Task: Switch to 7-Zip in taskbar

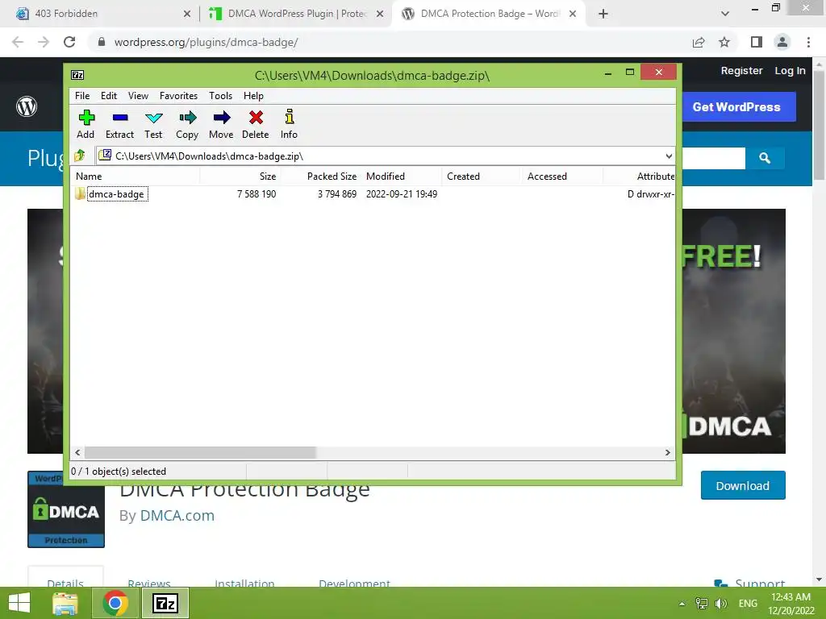Action: pyautogui.click(x=165, y=603)
